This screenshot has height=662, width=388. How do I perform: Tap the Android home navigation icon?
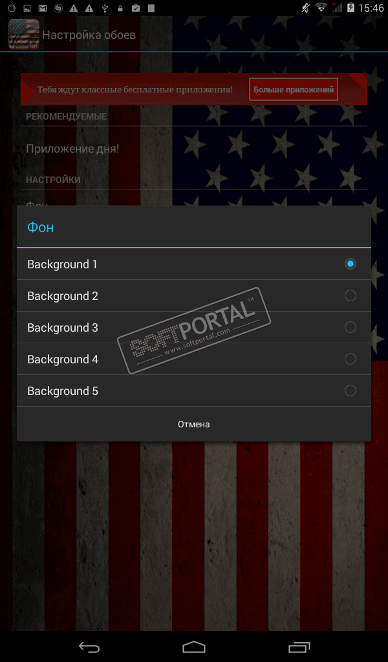click(x=194, y=646)
